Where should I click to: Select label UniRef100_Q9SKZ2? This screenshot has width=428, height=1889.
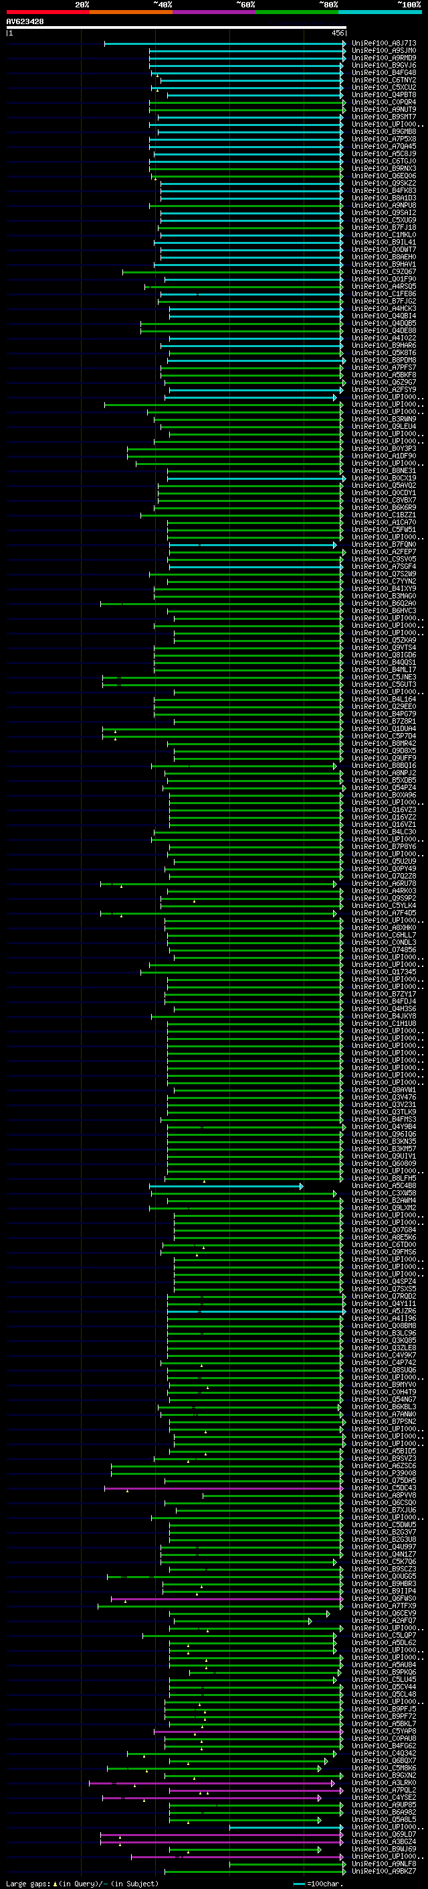click(384, 184)
